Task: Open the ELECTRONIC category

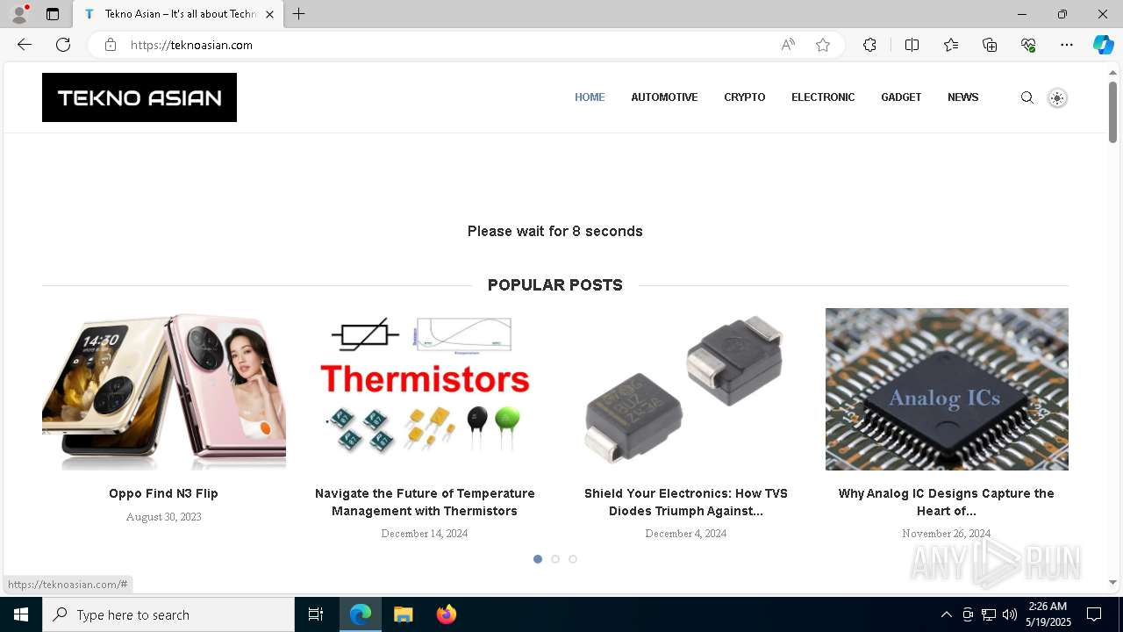Action: 823,97
